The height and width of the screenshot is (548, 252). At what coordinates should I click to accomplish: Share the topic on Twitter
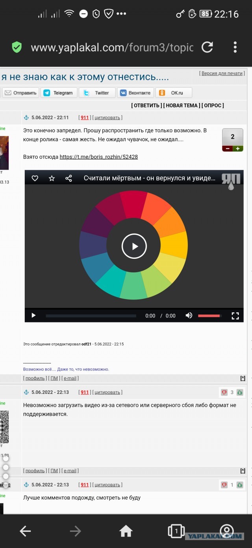(97, 93)
